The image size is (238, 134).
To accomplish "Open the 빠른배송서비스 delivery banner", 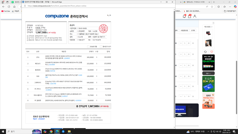I will pyautogui.click(x=209, y=101).
